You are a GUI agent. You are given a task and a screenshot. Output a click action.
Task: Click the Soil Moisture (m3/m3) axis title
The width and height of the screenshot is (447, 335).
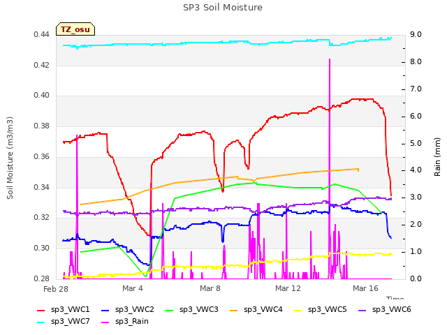pos(10,158)
